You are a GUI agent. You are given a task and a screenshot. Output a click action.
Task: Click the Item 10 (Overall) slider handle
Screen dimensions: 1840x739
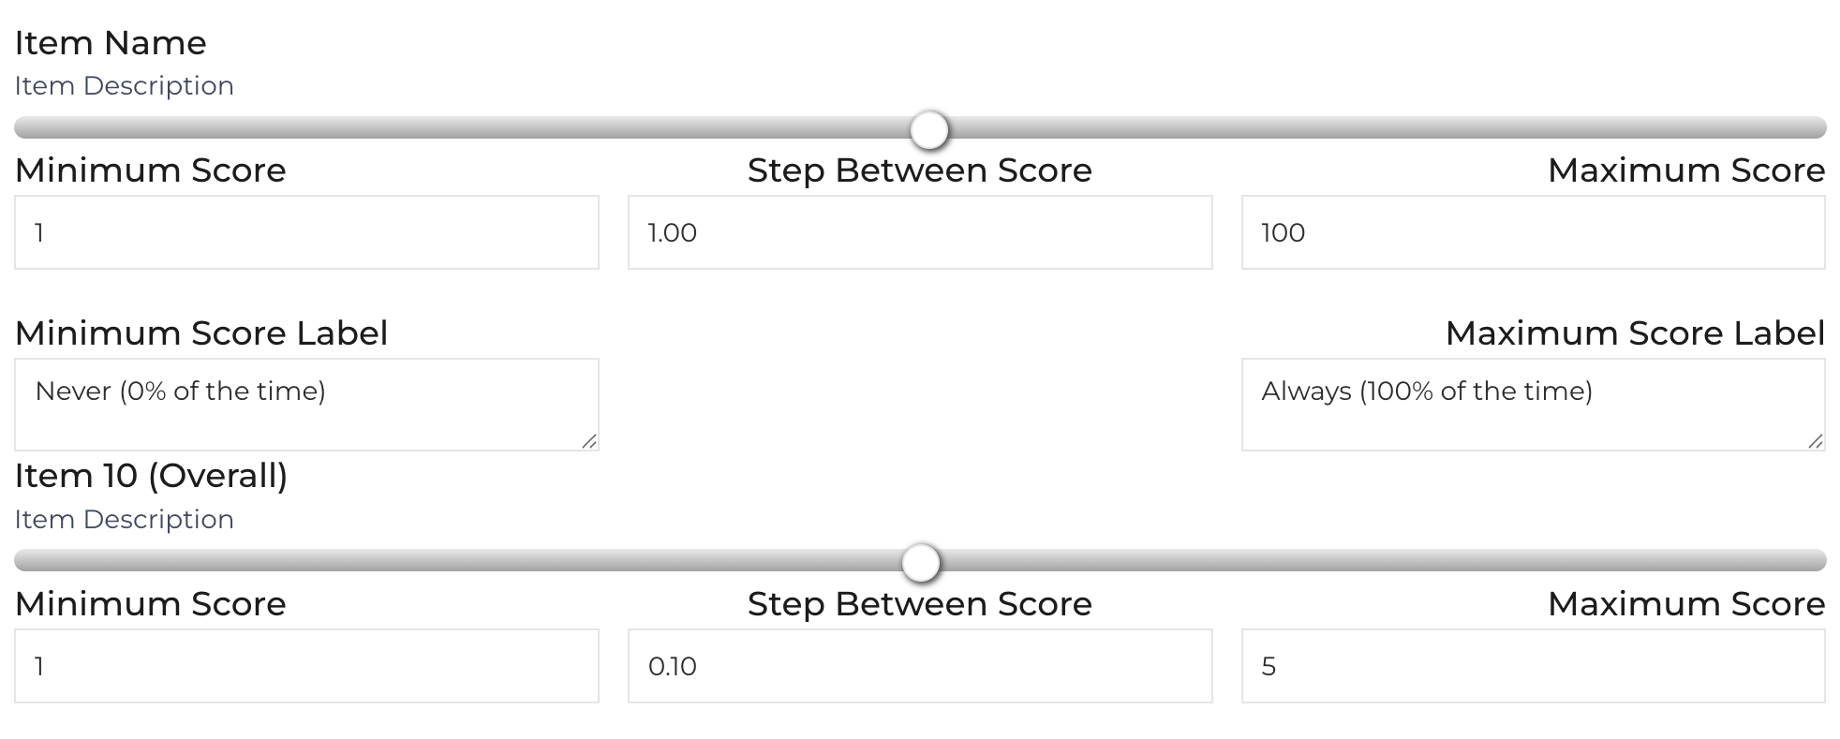(x=921, y=563)
